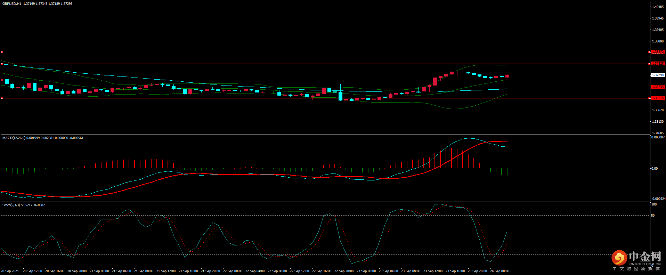Click the red 1.38372 price label
666x275 pixels.
click(x=657, y=52)
